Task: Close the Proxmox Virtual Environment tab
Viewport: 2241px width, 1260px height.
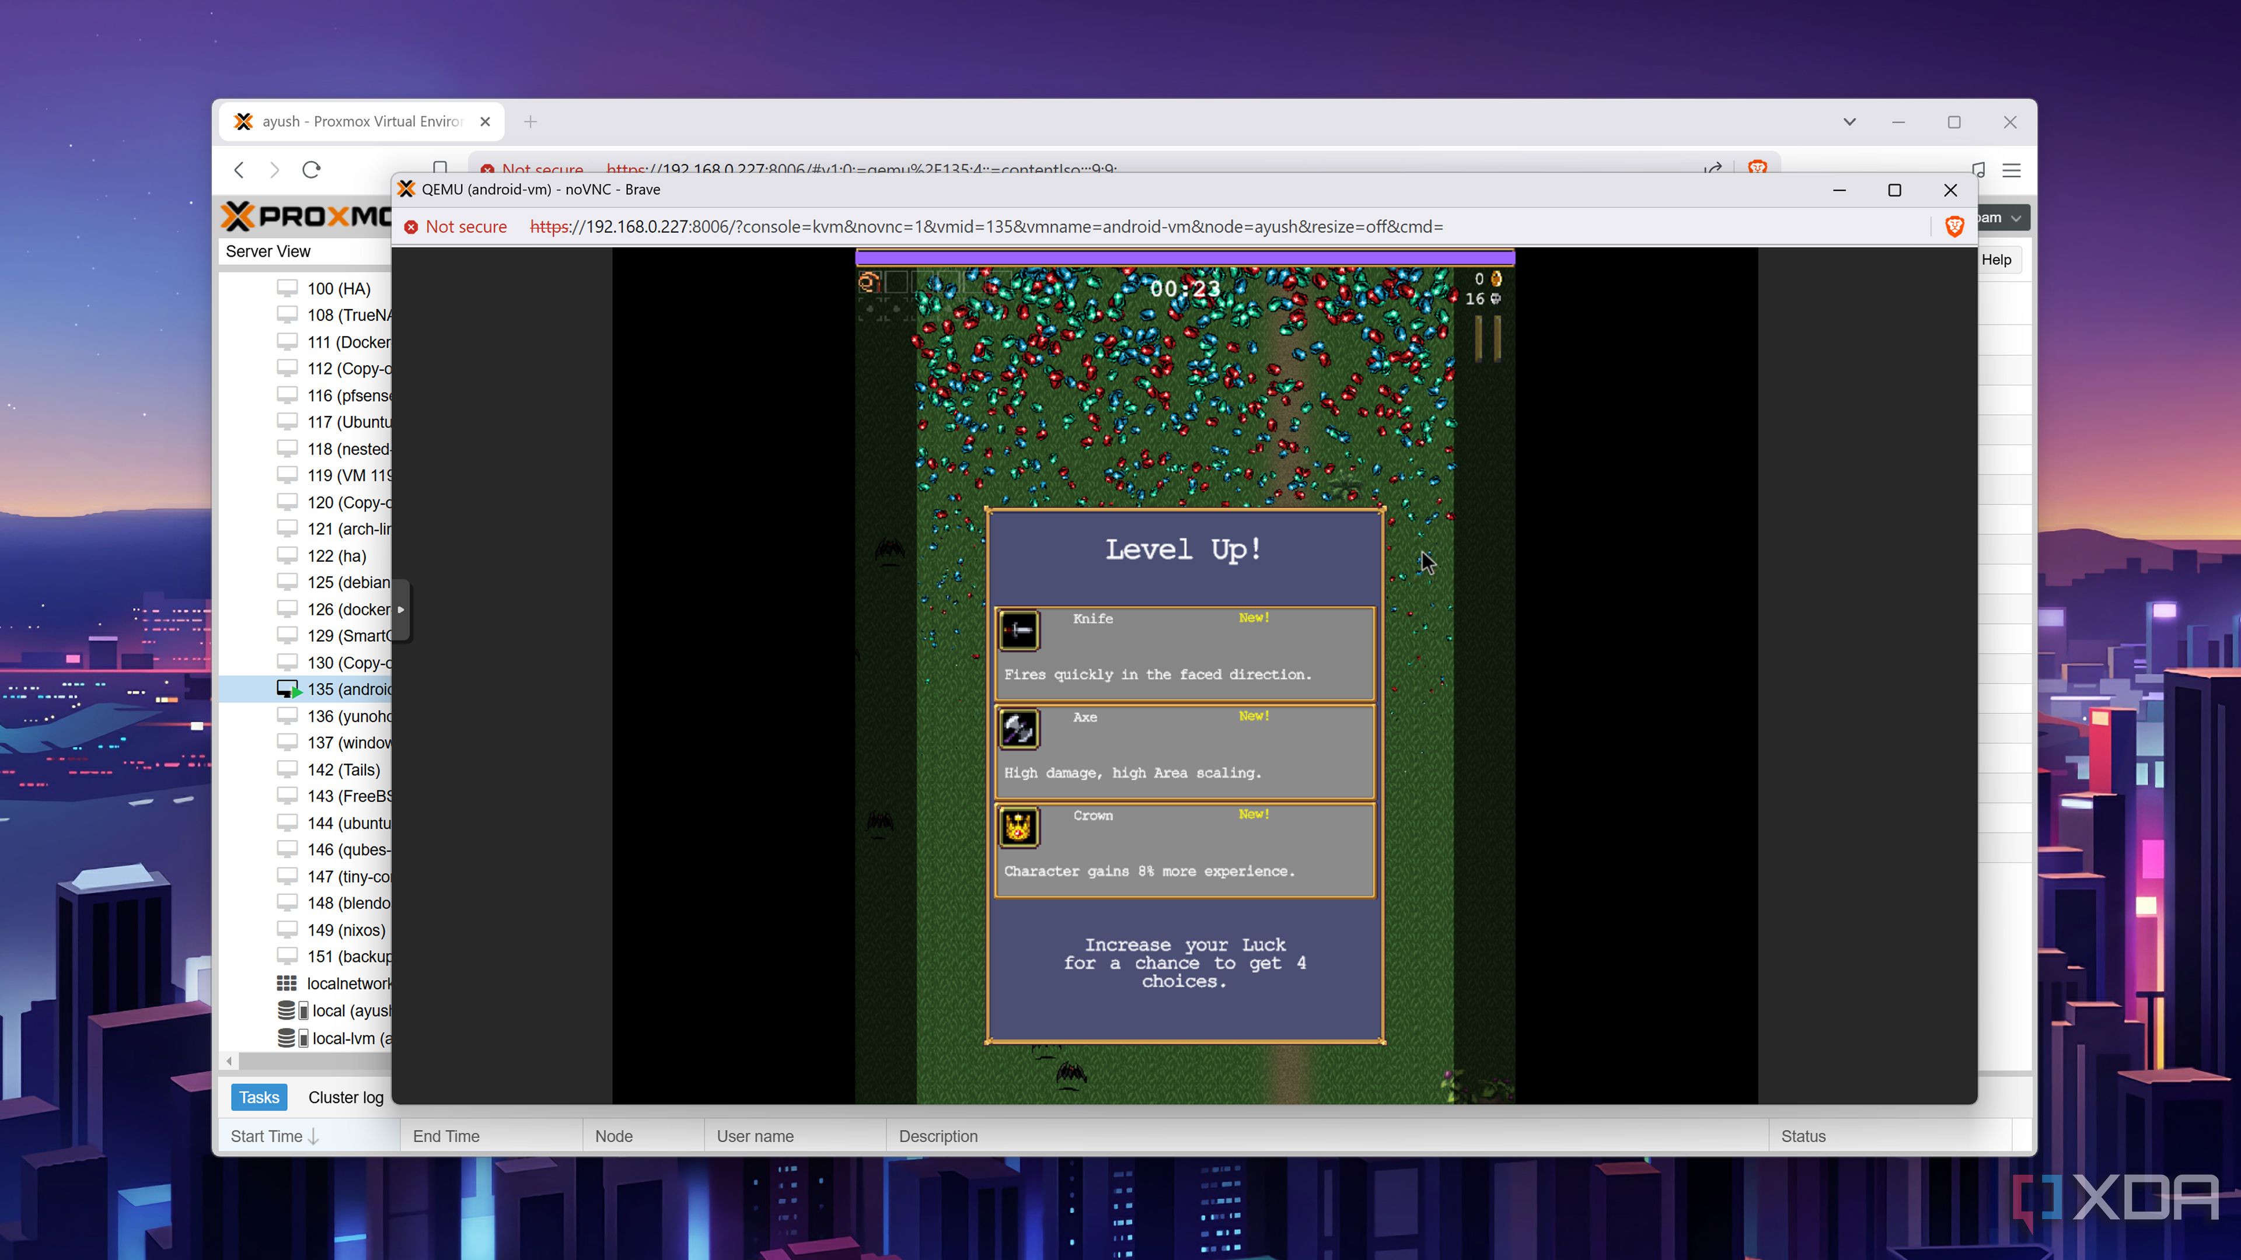Action: [x=486, y=122]
